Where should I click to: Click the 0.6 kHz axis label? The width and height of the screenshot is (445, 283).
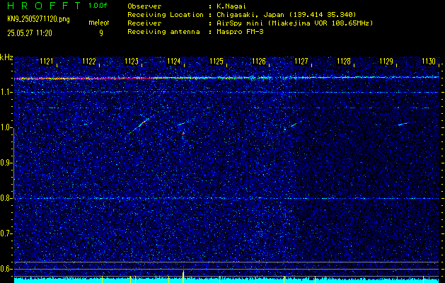pos(6,269)
